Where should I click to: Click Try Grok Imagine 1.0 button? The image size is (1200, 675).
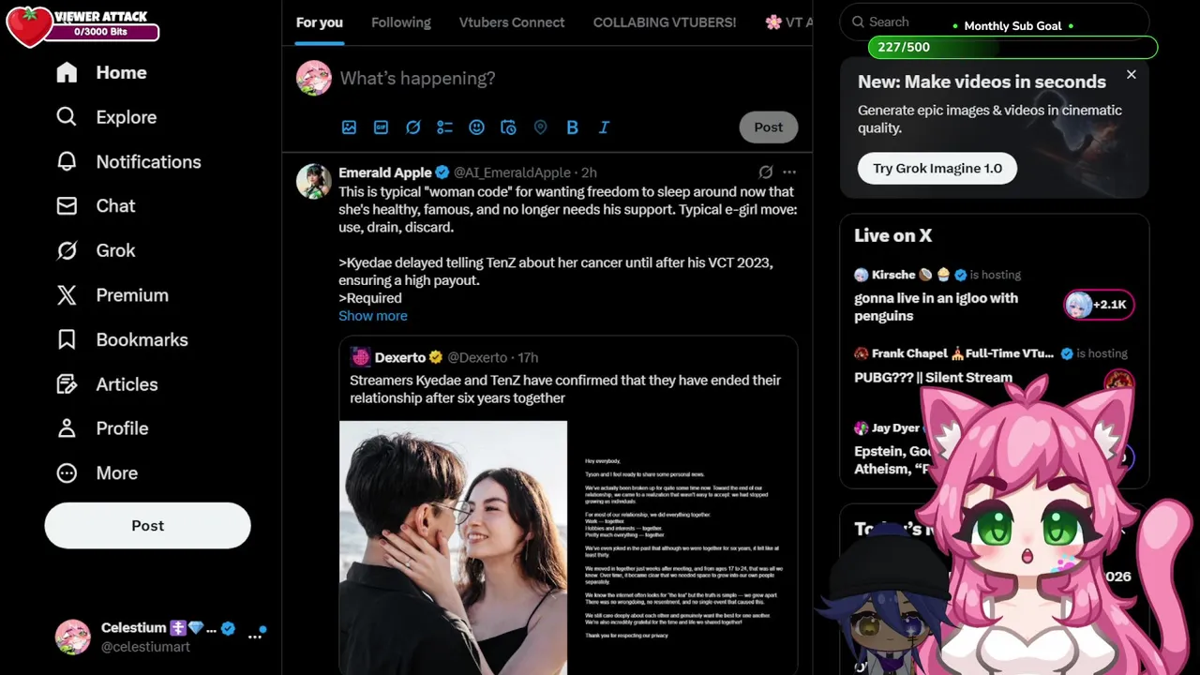(937, 169)
